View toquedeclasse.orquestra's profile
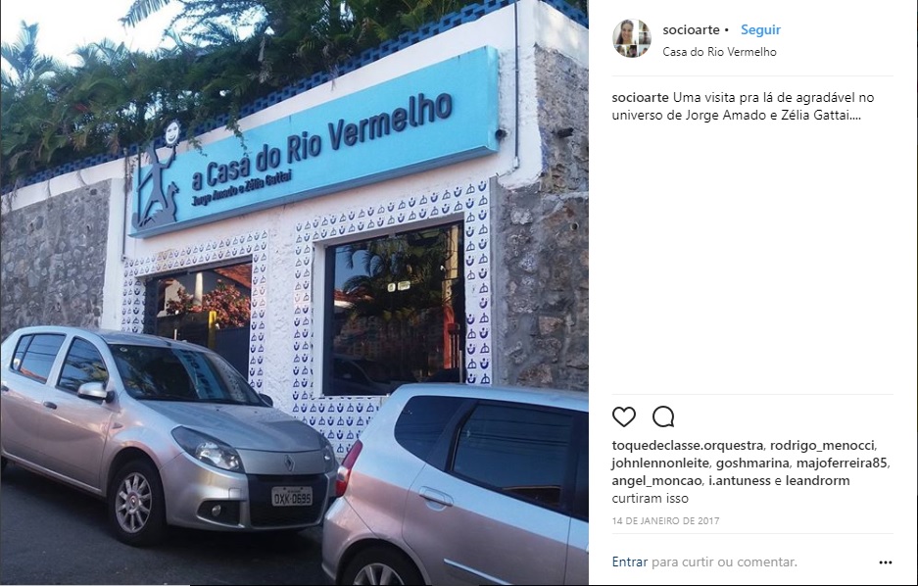Viewport: 918px width, 586px height. [x=688, y=446]
